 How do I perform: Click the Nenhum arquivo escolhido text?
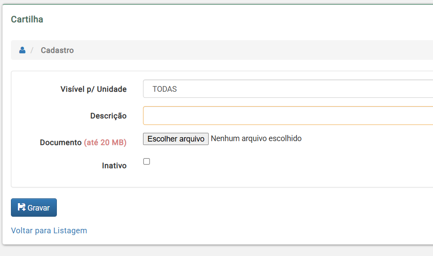coord(256,138)
